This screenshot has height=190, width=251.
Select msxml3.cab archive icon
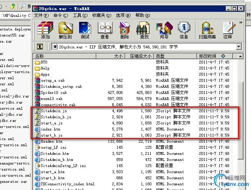(37, 99)
